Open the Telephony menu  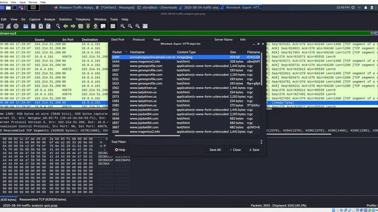(83, 19)
